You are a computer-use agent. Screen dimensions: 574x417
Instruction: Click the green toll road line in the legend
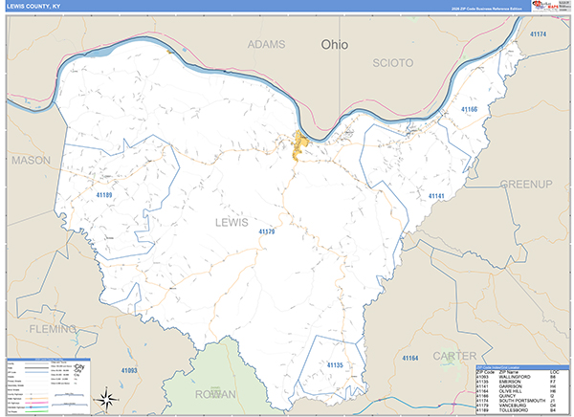[x=36, y=411]
